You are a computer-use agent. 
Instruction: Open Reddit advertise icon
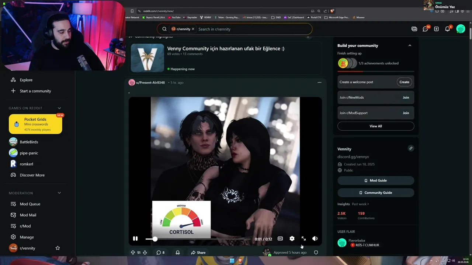(x=414, y=29)
